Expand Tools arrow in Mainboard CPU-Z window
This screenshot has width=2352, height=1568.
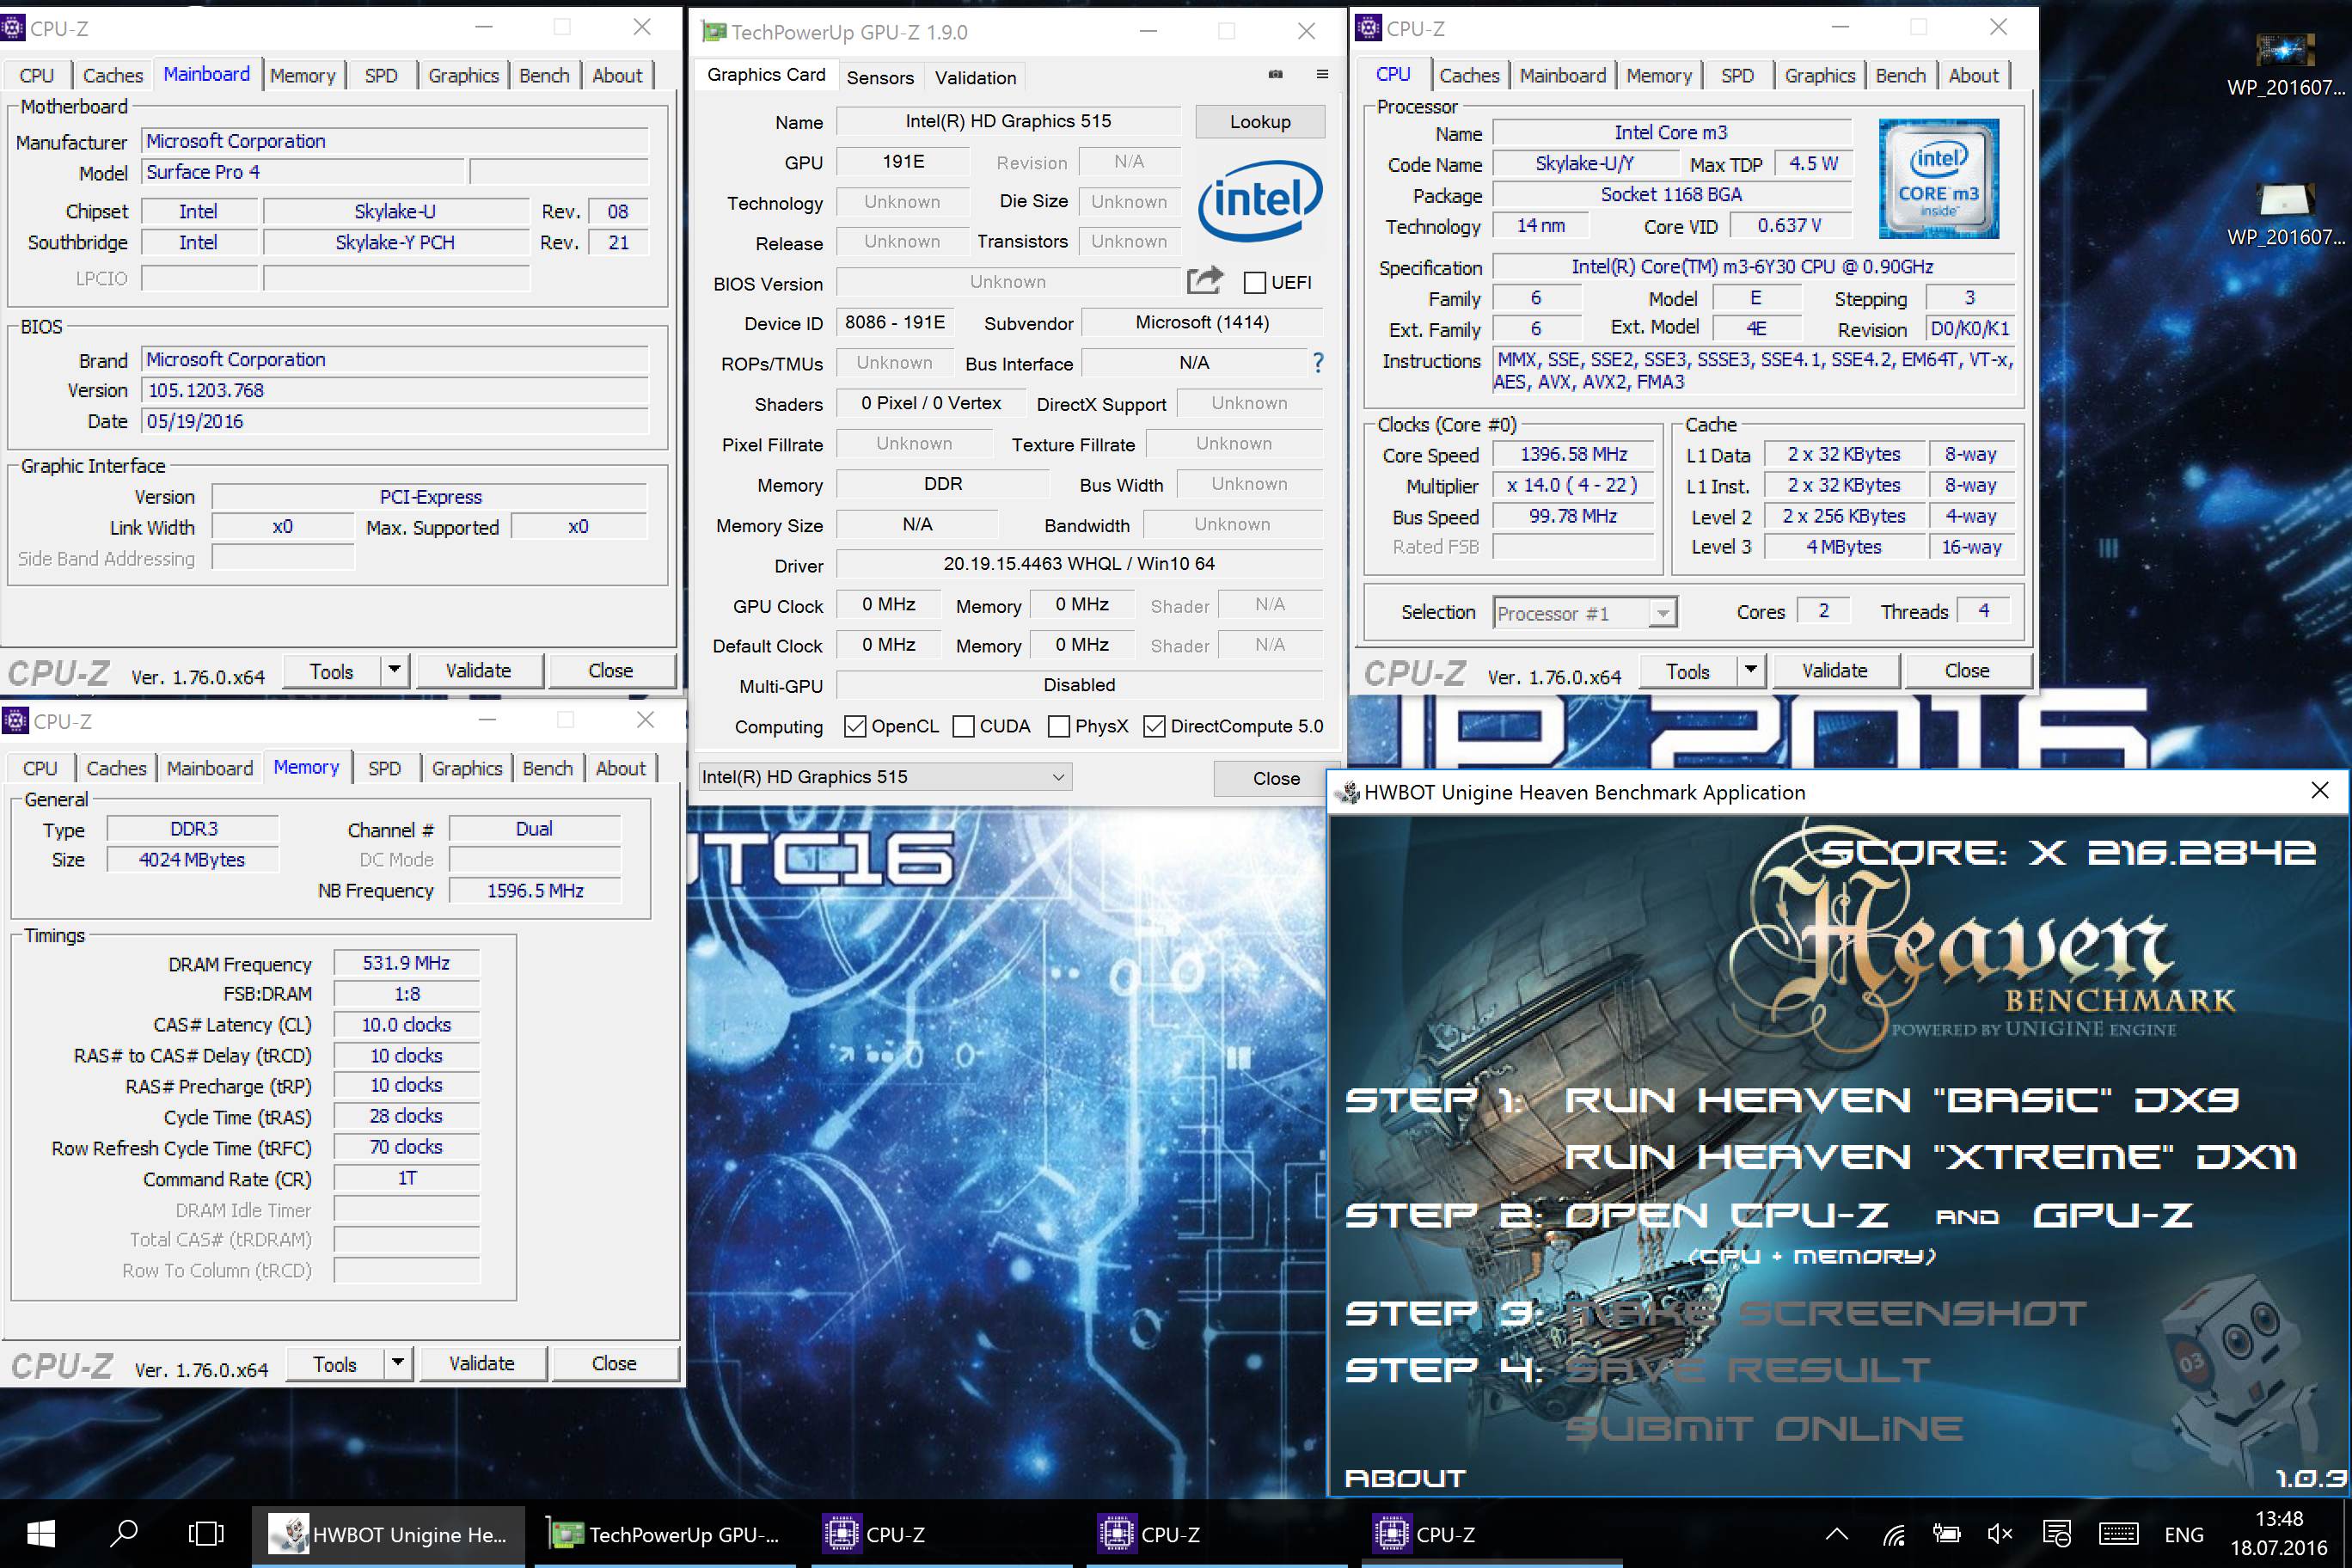395,670
